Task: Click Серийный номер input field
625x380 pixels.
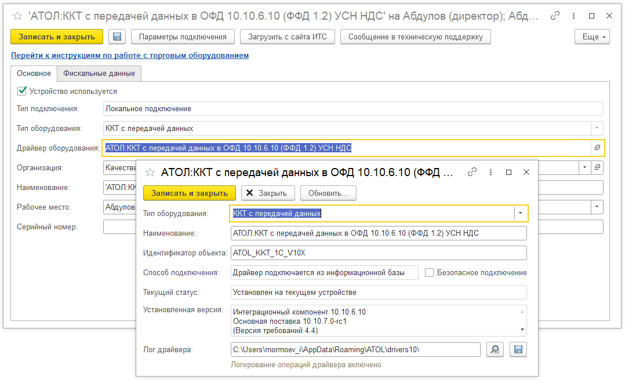Action: point(119,226)
